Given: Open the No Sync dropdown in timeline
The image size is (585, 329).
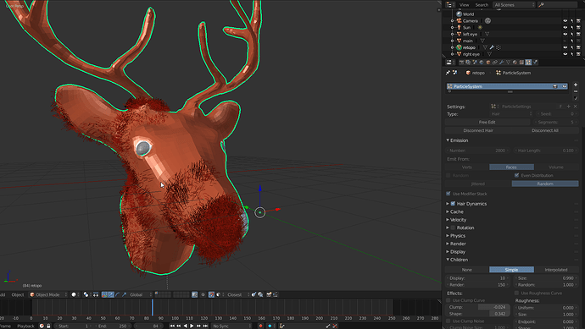Looking at the screenshot, I should pyautogui.click(x=231, y=326).
